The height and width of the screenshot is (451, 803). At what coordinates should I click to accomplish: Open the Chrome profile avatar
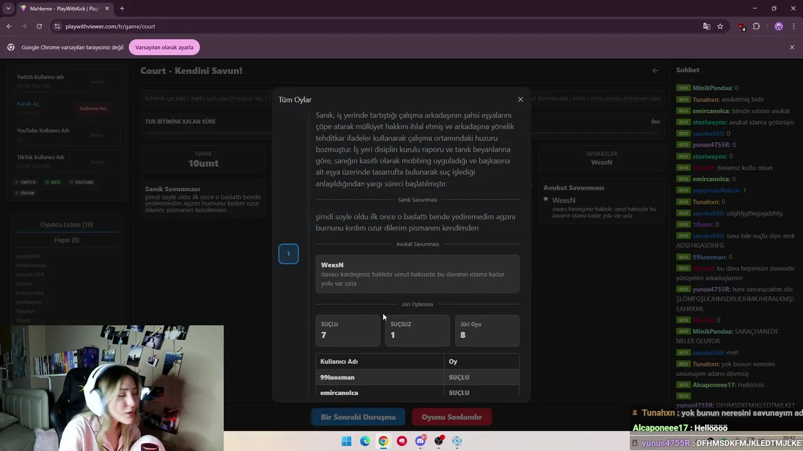click(x=779, y=26)
